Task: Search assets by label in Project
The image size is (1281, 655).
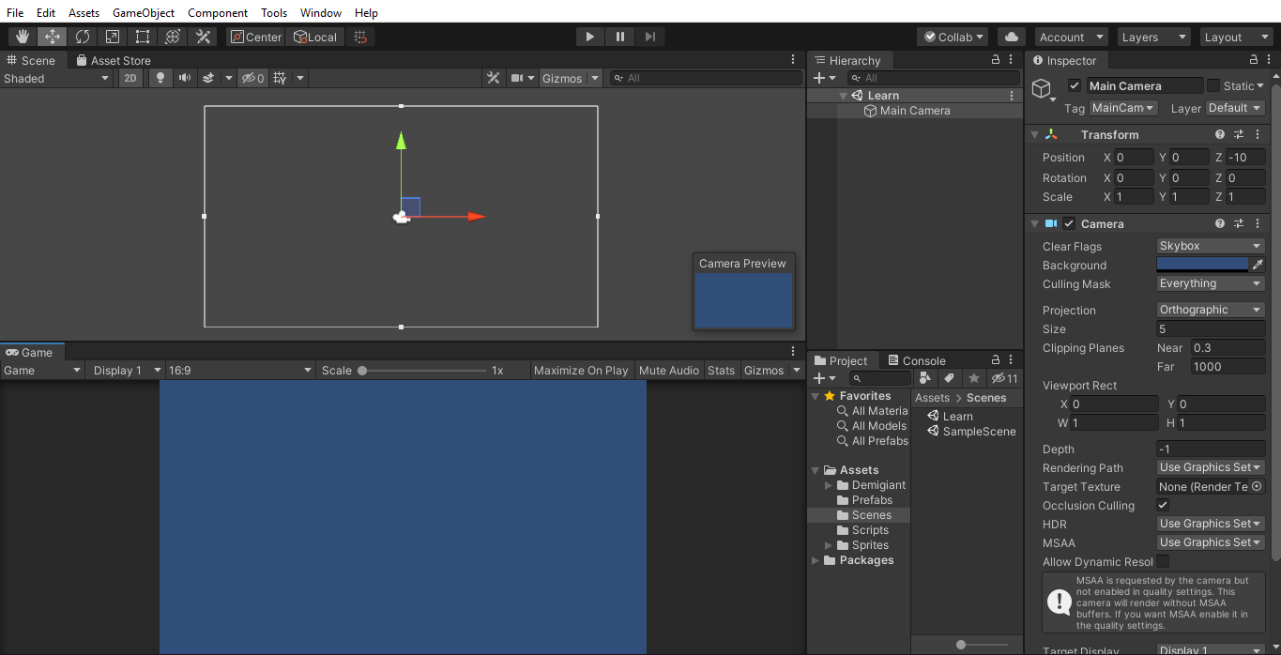Action: 949,378
